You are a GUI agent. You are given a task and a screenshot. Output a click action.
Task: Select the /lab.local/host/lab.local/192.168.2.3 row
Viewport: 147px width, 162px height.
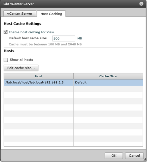coord(73,83)
